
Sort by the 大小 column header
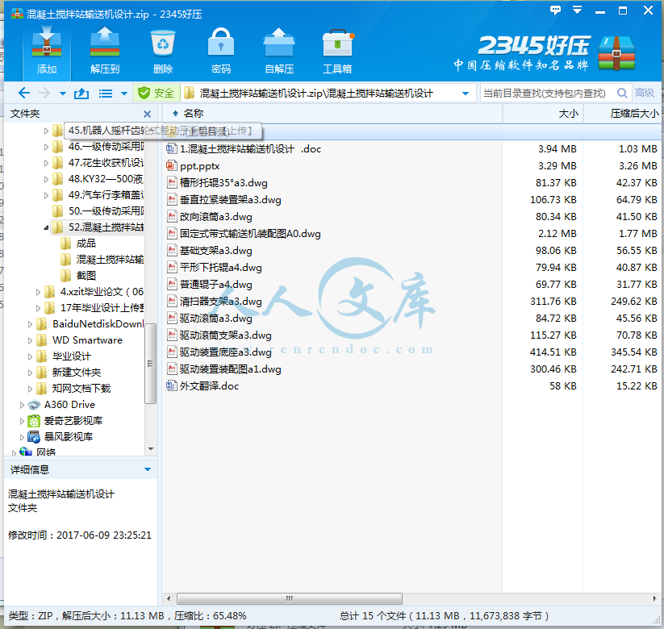(568, 114)
